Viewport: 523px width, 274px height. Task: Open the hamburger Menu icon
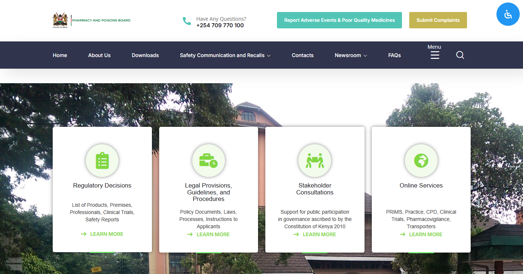pyautogui.click(x=435, y=55)
